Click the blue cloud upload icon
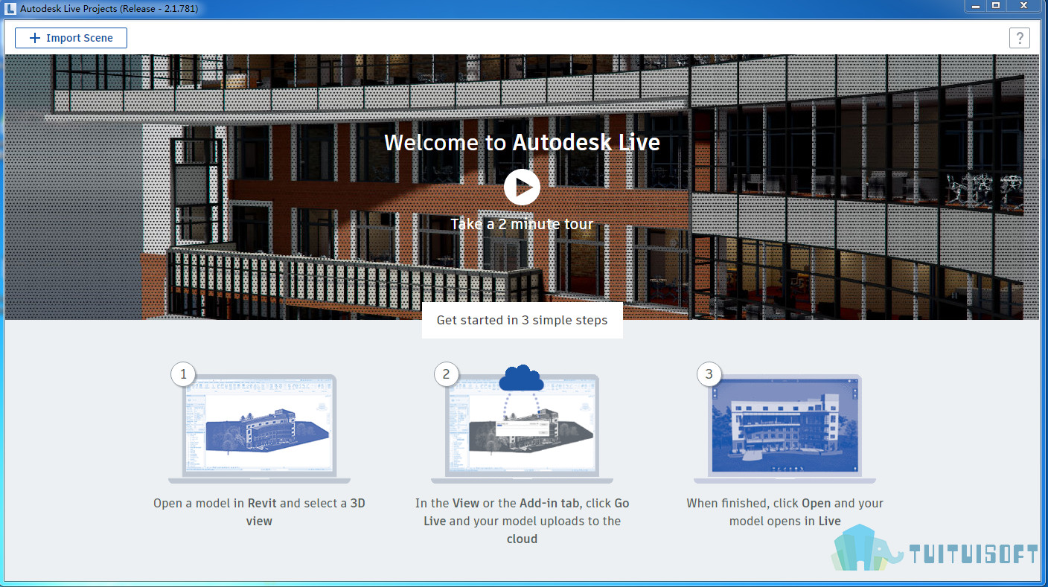The height and width of the screenshot is (587, 1048). [x=522, y=379]
